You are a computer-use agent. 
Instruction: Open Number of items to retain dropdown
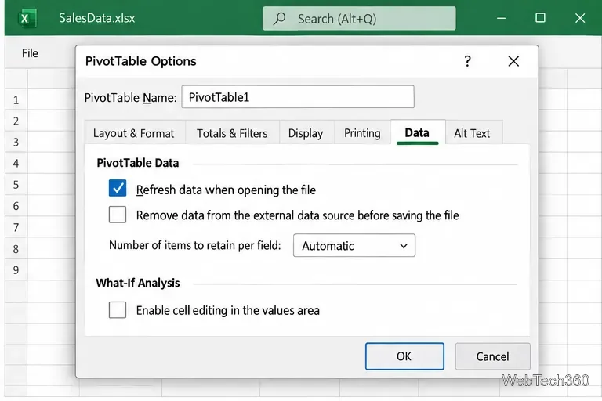[x=354, y=245]
